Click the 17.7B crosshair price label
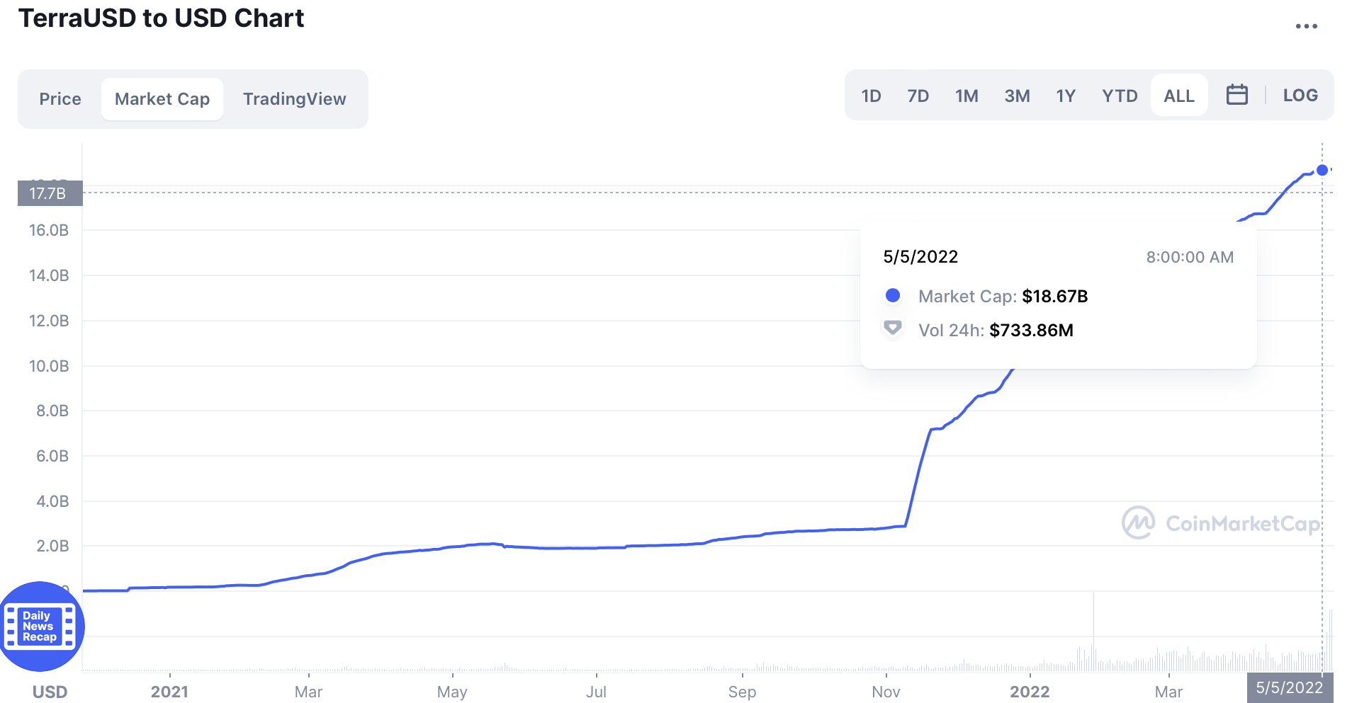This screenshot has width=1352, height=703. point(50,193)
